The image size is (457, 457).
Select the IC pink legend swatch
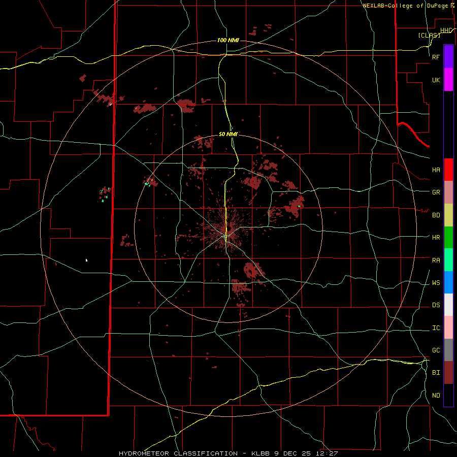tap(448, 328)
